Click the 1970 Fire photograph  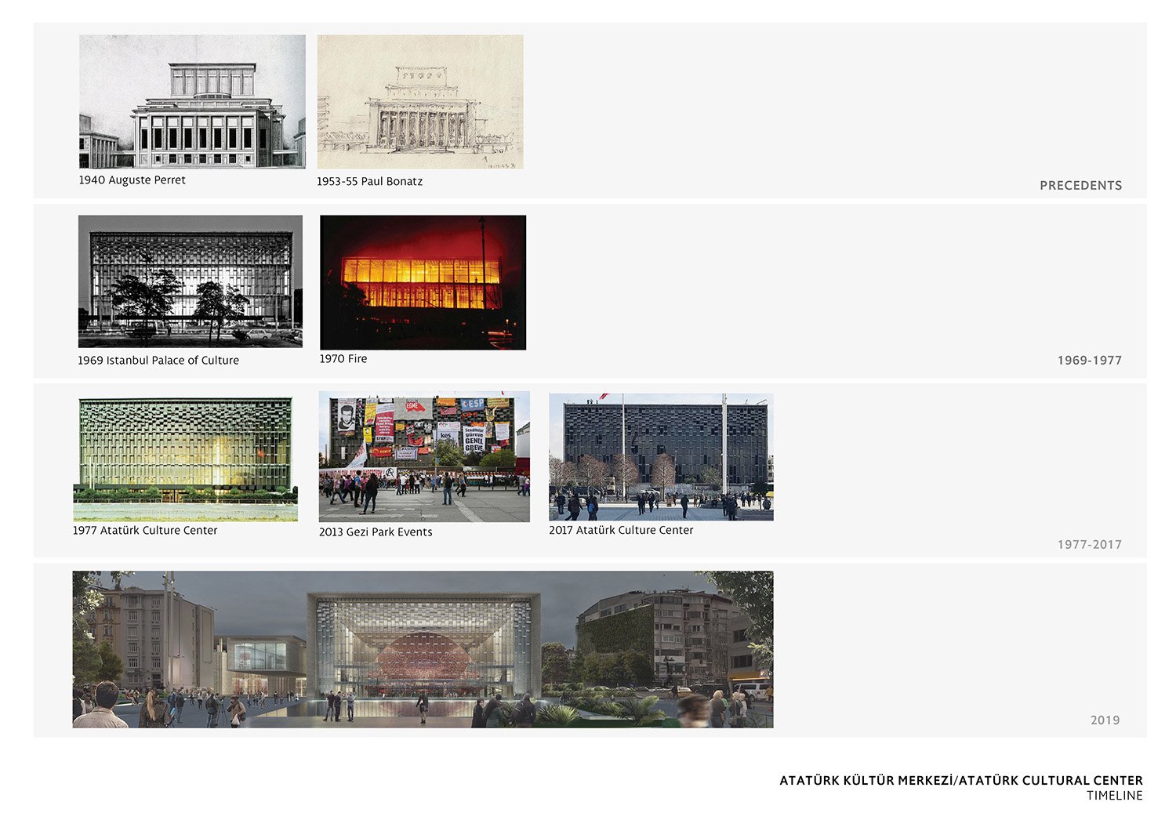[423, 282]
